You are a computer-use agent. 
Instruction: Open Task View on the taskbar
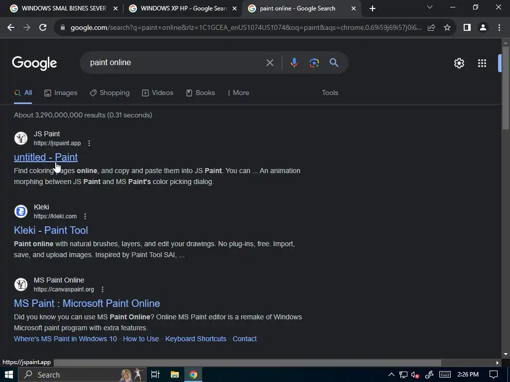coord(155,375)
